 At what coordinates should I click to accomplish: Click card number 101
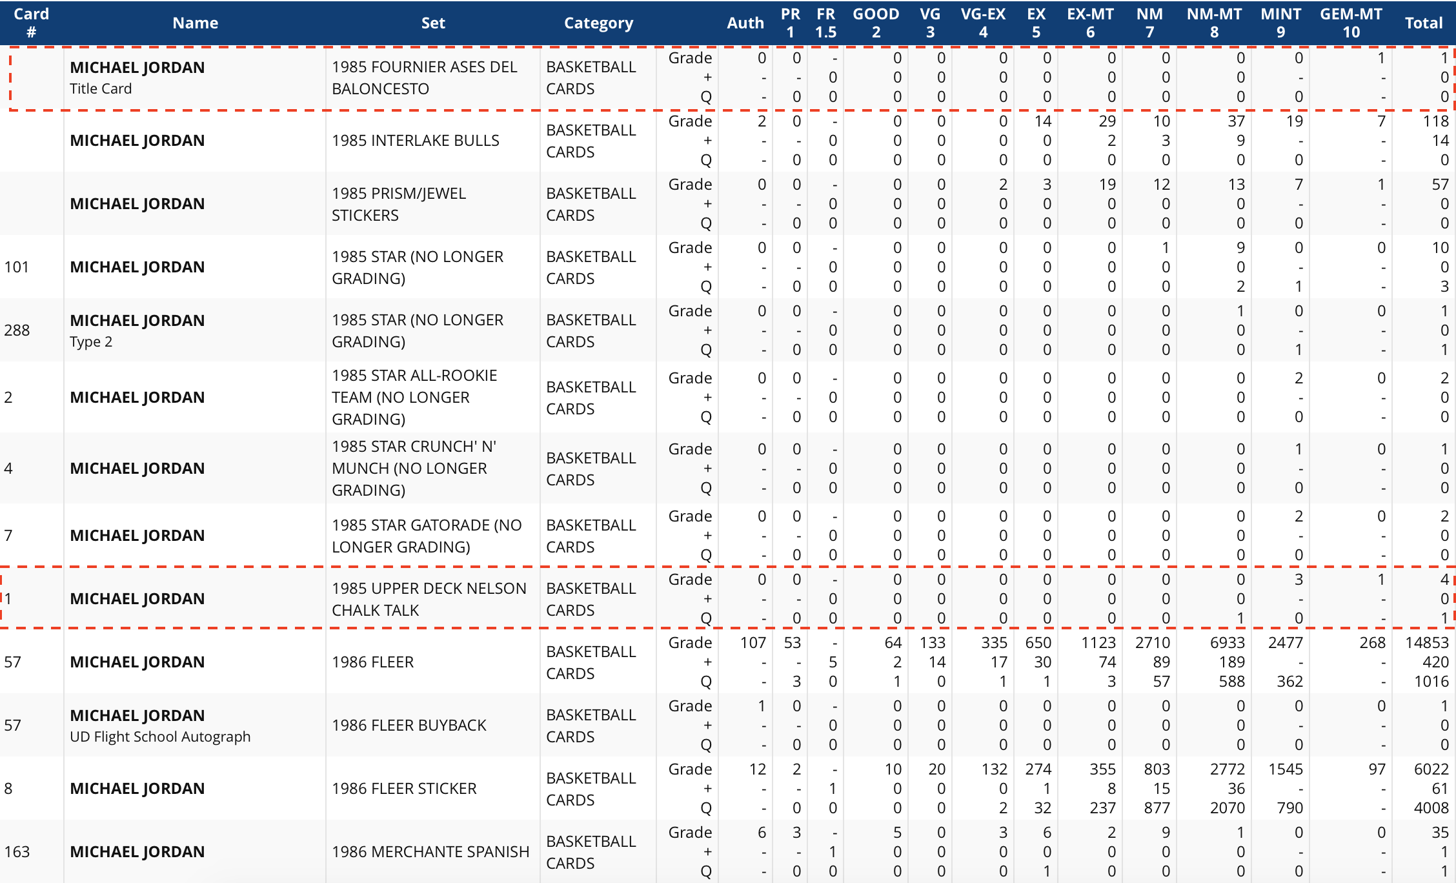(x=16, y=267)
